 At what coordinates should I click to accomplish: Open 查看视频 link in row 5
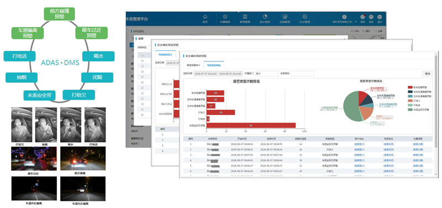(388, 165)
